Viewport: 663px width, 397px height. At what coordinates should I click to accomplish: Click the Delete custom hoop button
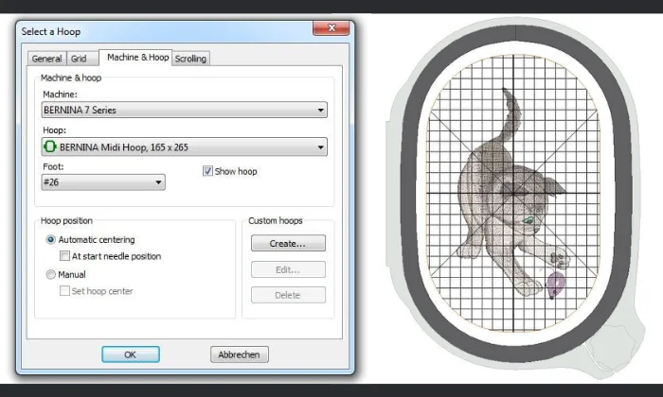288,295
